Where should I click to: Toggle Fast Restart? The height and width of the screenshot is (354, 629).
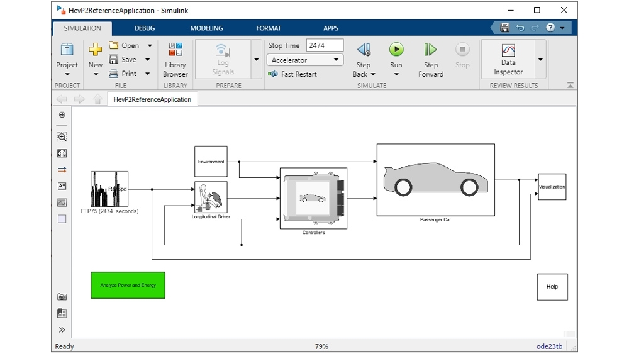[x=292, y=74]
